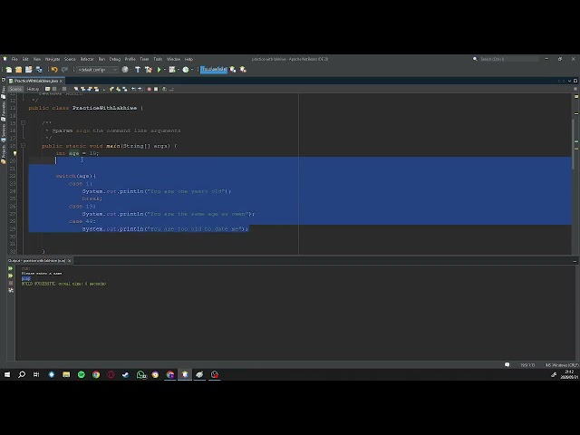
Task: Click the New File toolbar icon
Action: [8, 70]
